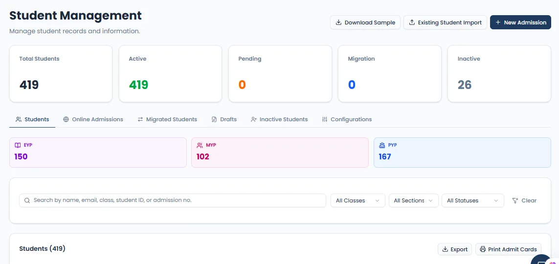Click the download icon in Download Sample
This screenshot has width=559, height=264.
[339, 22]
